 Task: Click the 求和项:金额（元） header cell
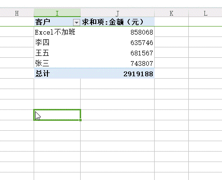117,22
